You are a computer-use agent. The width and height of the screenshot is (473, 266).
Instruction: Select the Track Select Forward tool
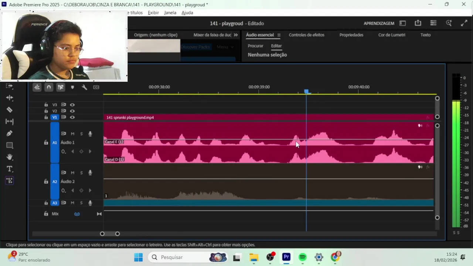click(x=10, y=86)
